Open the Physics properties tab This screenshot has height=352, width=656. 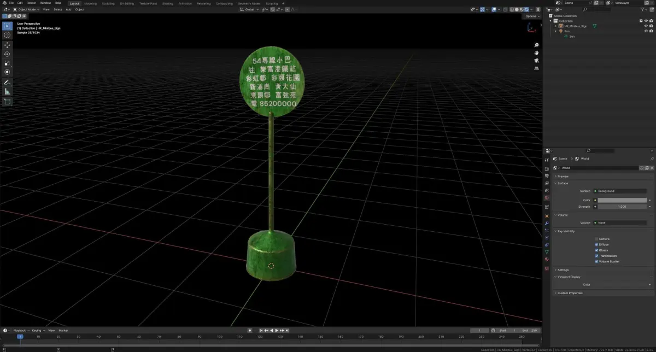[547, 238]
